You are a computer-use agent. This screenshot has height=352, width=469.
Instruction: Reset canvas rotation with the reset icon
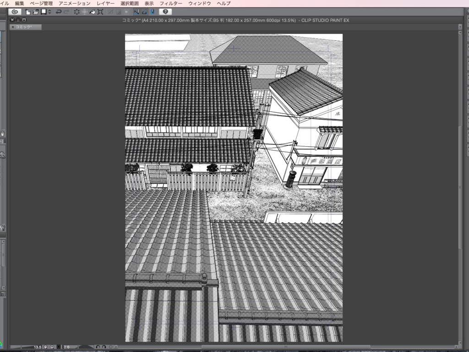(111, 346)
